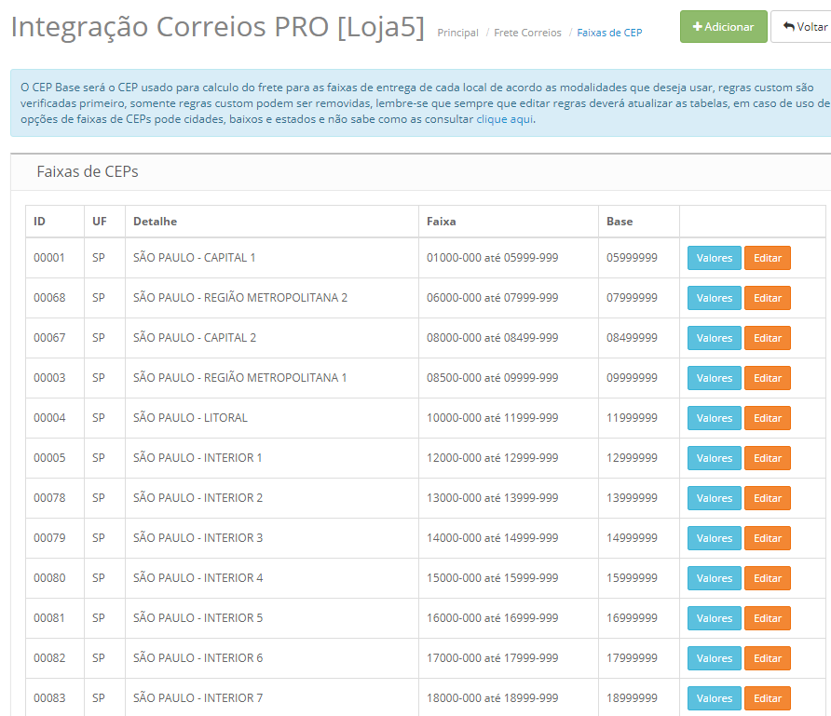831x716 pixels.
Task: Edit the São Paulo Interior 7 row
Action: tap(767, 698)
